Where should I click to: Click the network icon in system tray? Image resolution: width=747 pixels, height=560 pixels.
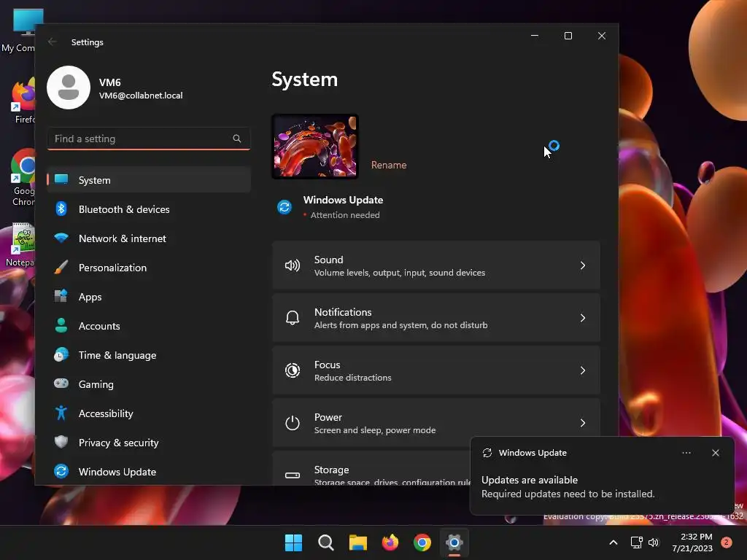[x=636, y=542]
